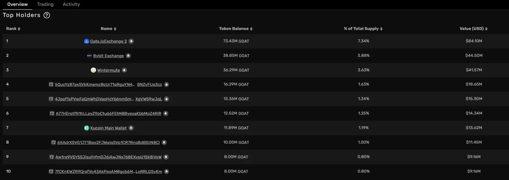The height and width of the screenshot is (180, 509).
Task: Copy the Wintermute wallet address
Action: tap(124, 70)
